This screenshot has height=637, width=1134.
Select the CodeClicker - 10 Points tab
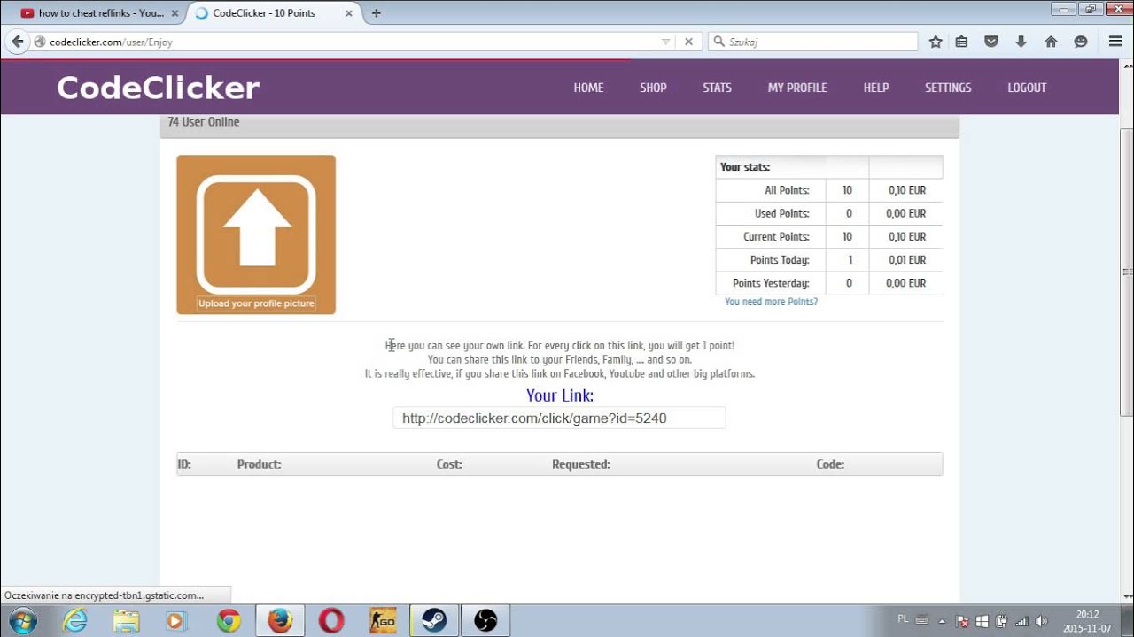click(x=273, y=13)
